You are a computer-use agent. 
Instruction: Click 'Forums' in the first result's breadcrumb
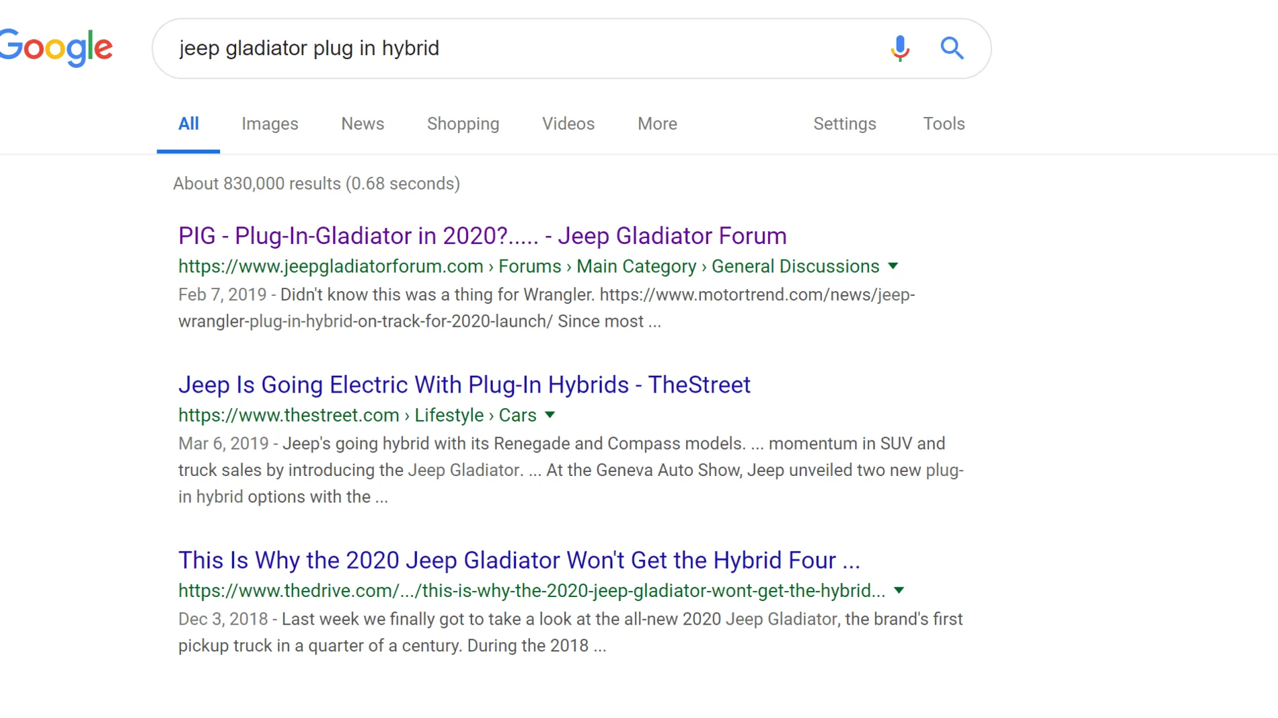pyautogui.click(x=530, y=266)
